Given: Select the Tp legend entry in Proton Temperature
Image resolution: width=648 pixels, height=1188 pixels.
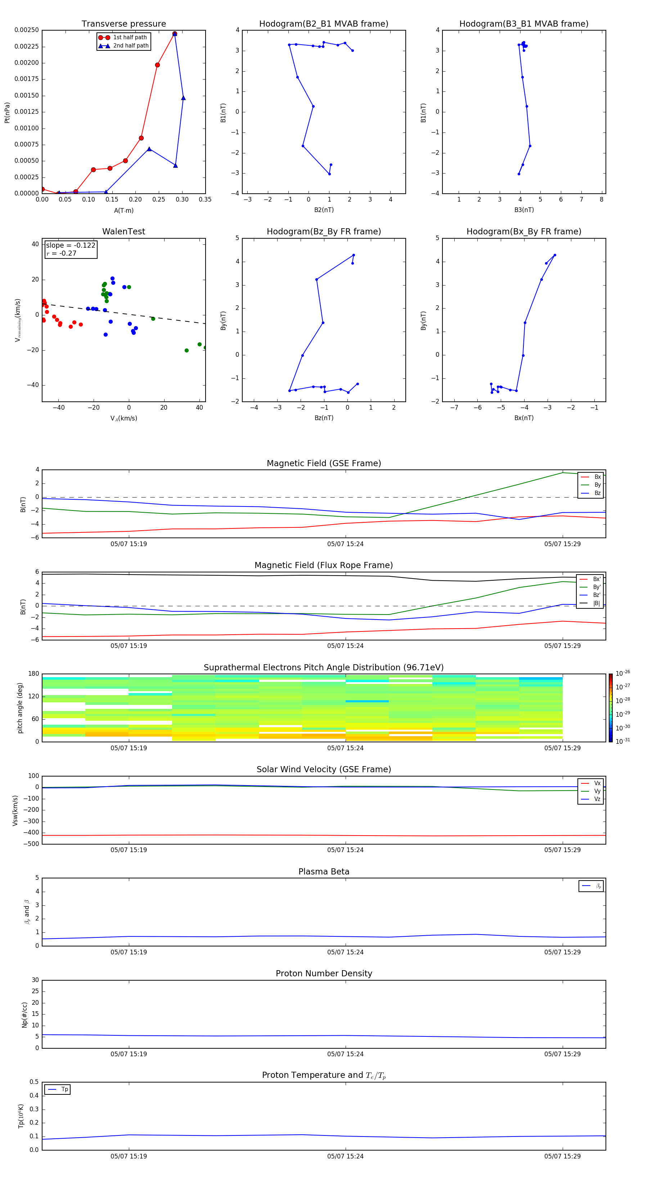Looking at the screenshot, I should (x=58, y=1090).
